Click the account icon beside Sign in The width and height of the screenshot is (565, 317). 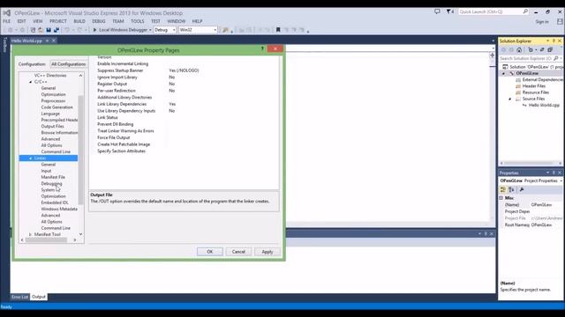click(x=560, y=22)
